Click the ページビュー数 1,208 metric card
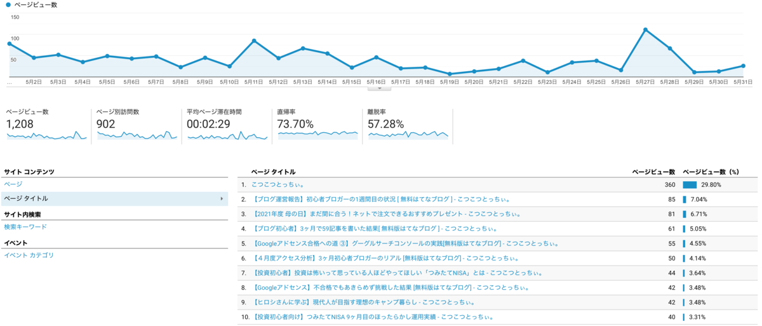 (x=46, y=126)
